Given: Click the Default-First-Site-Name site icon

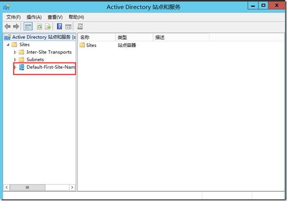Looking at the screenshot, I should pos(22,67).
